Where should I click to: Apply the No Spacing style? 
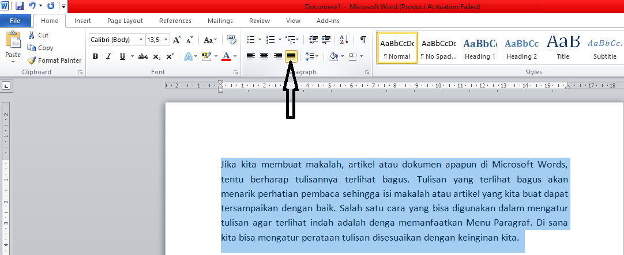coord(438,48)
